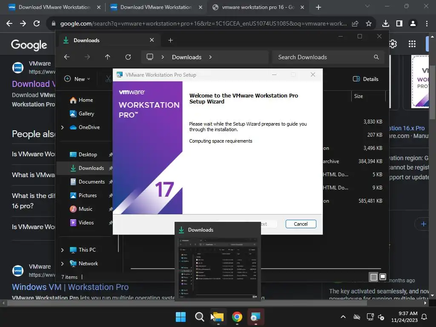
Task: Reload the Google search page
Action: [37, 24]
